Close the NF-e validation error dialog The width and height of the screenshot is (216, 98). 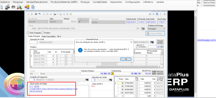point(131,42)
